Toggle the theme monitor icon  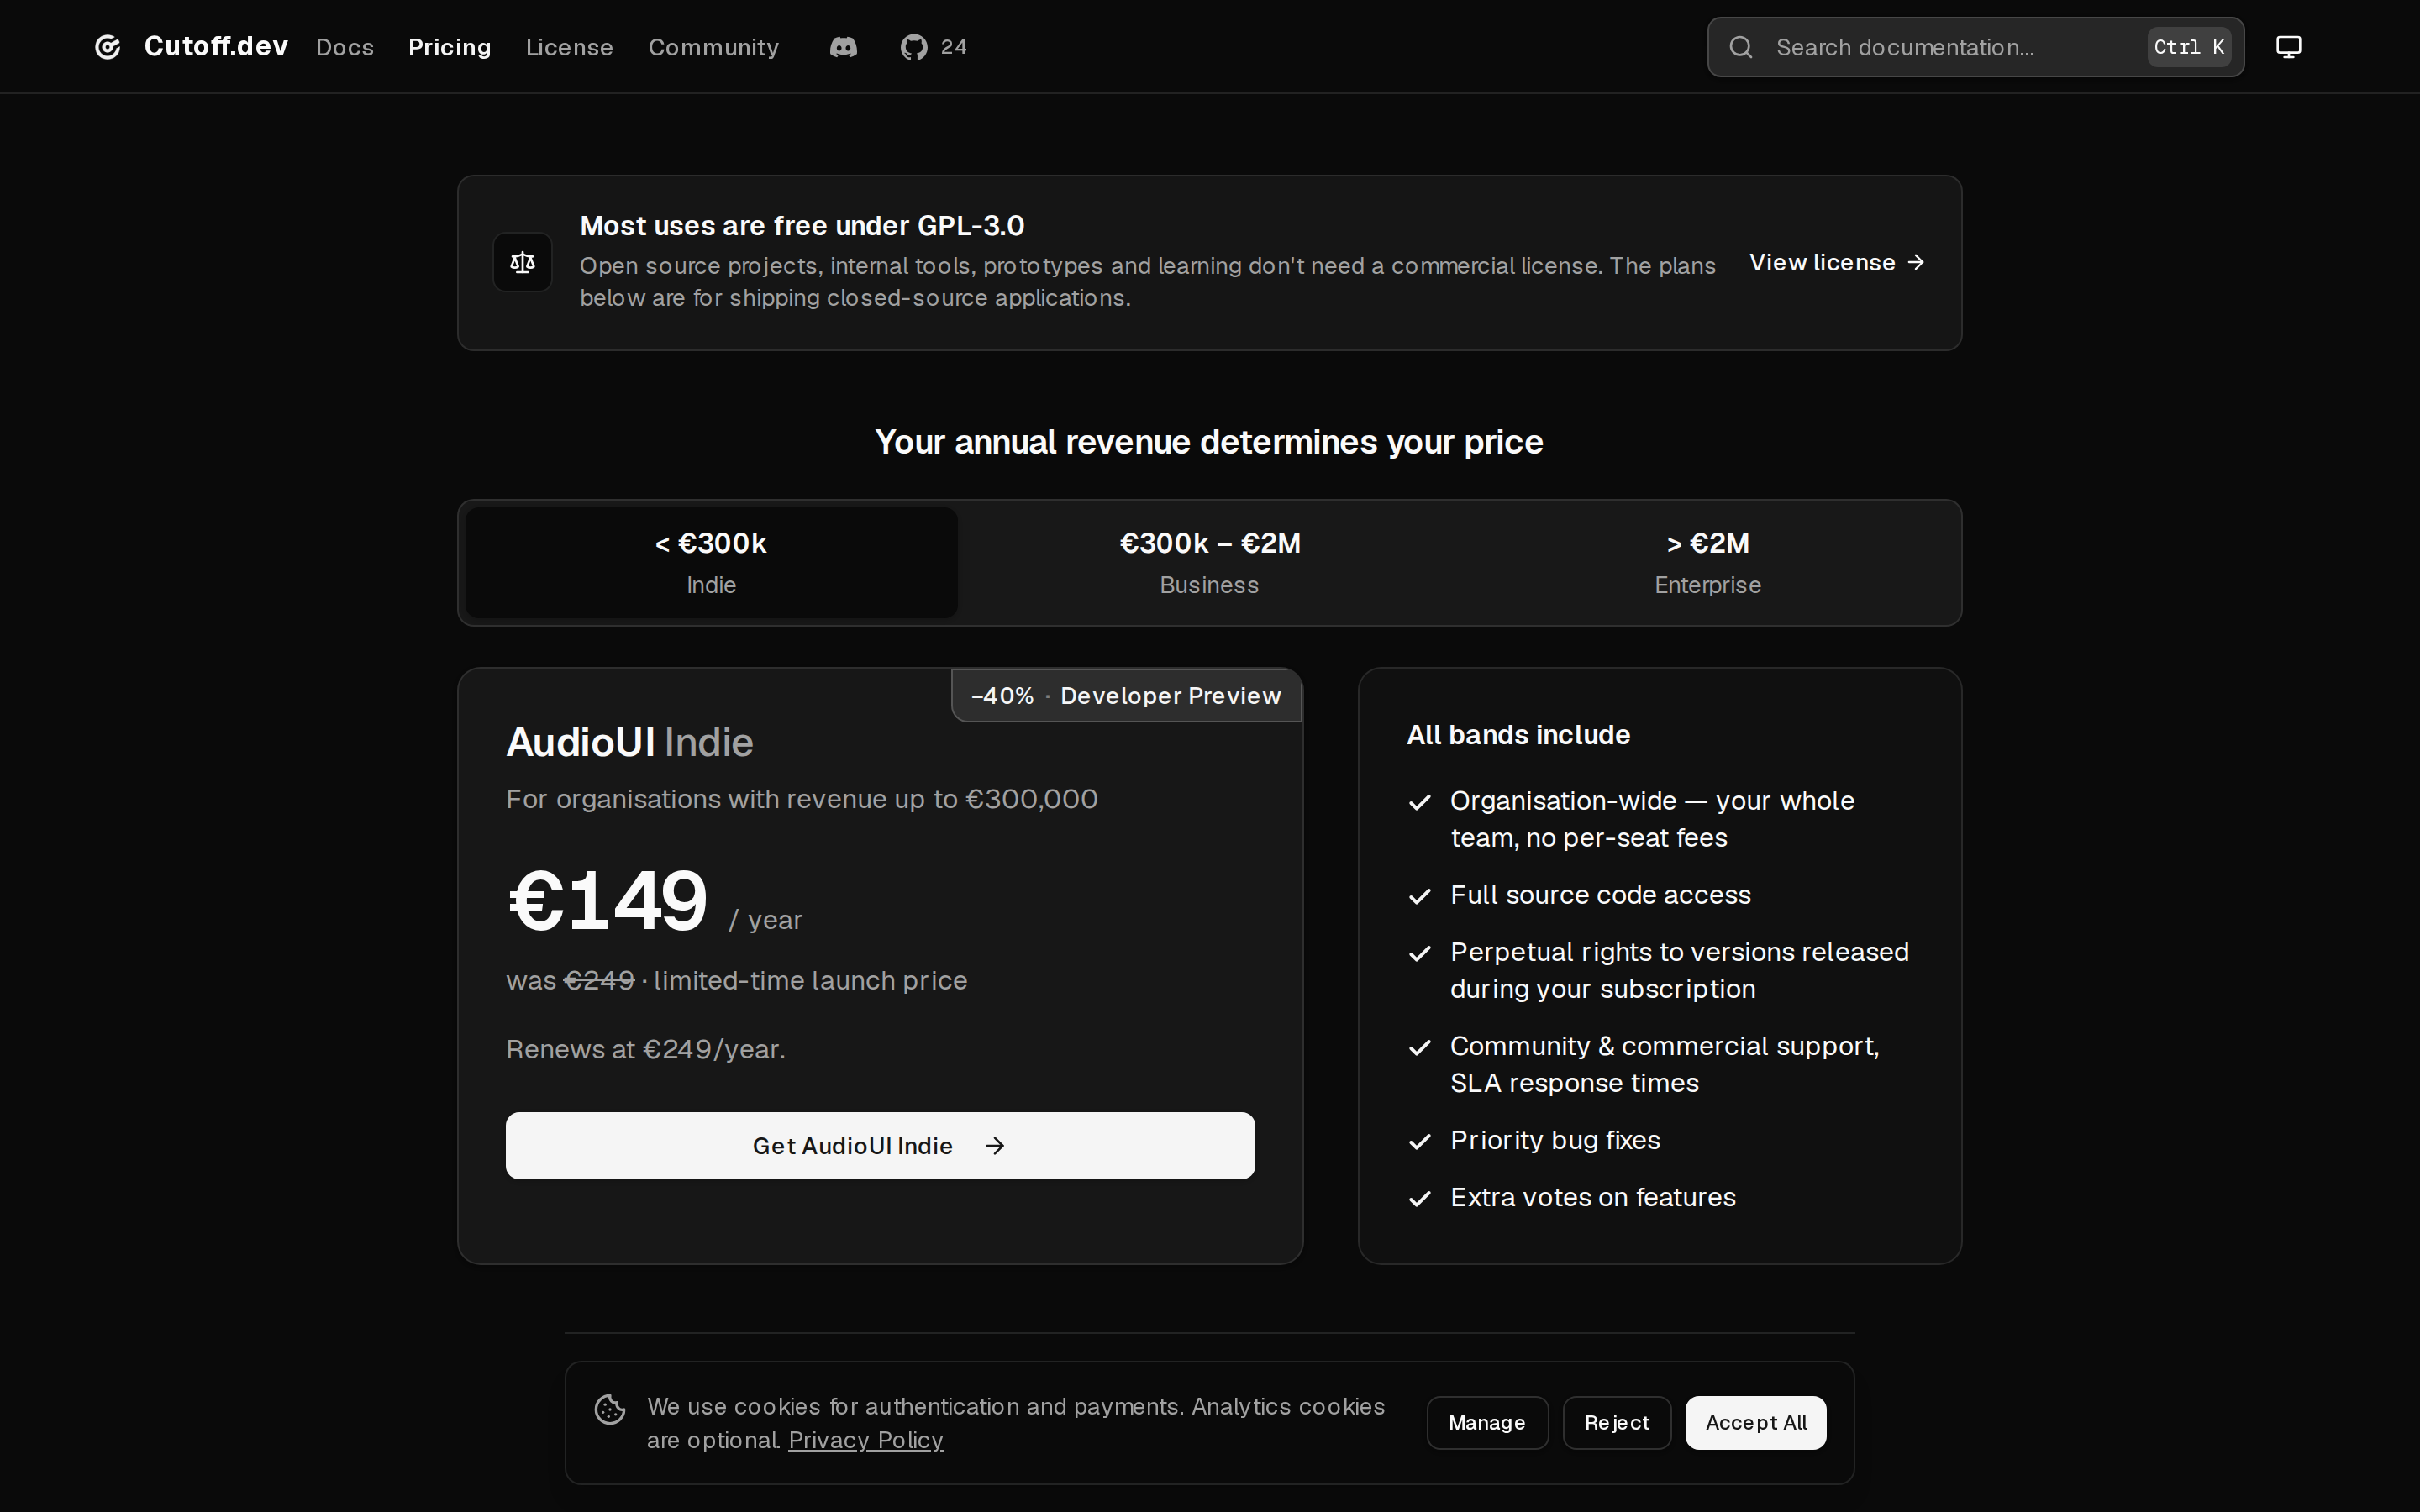(x=2288, y=47)
